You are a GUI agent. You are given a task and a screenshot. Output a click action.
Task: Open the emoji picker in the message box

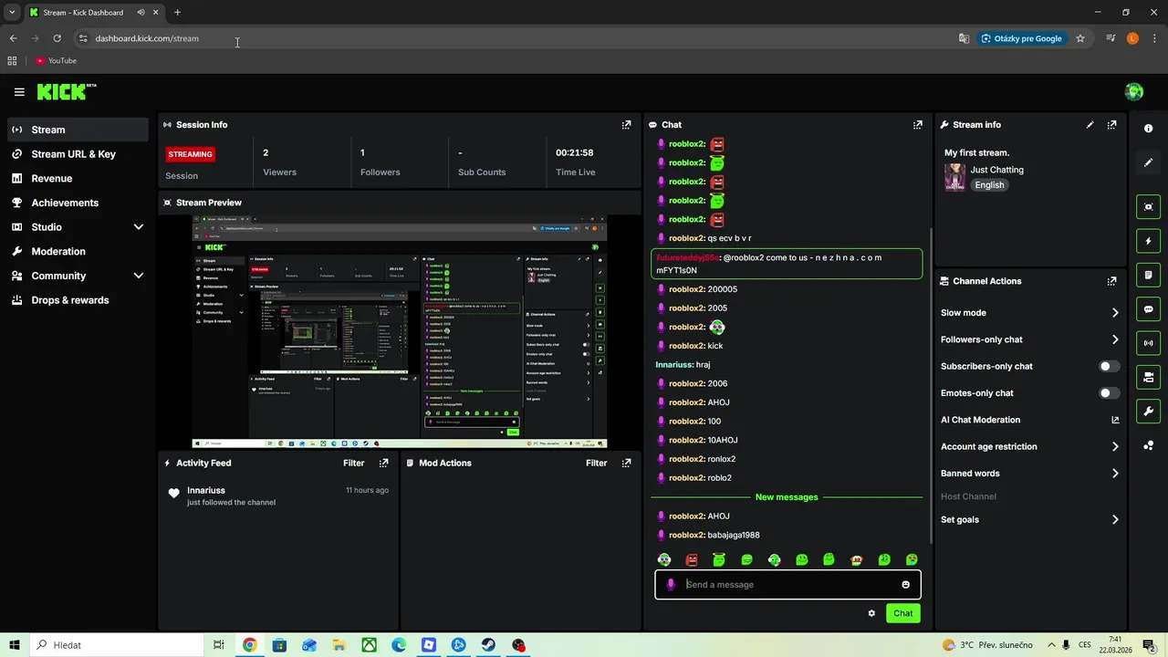pos(905,585)
